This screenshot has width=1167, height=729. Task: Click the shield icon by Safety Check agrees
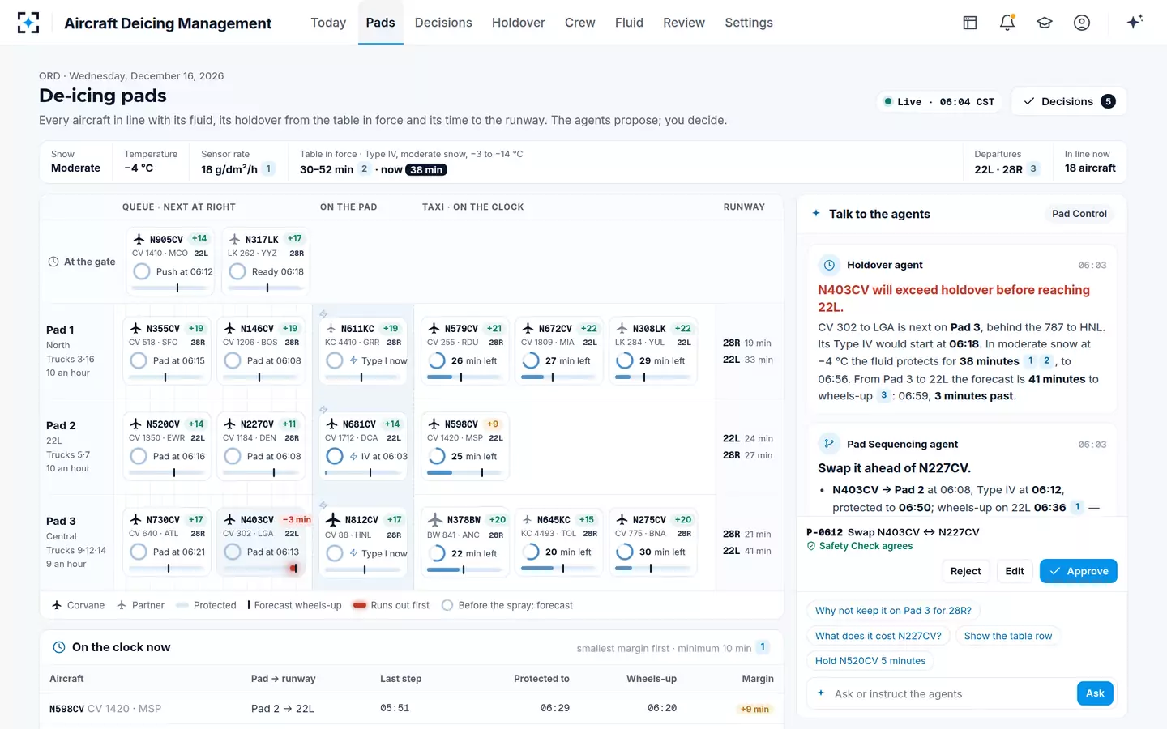(811, 546)
